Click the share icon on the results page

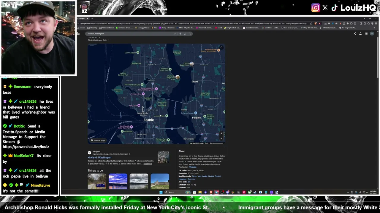[x=355, y=33]
